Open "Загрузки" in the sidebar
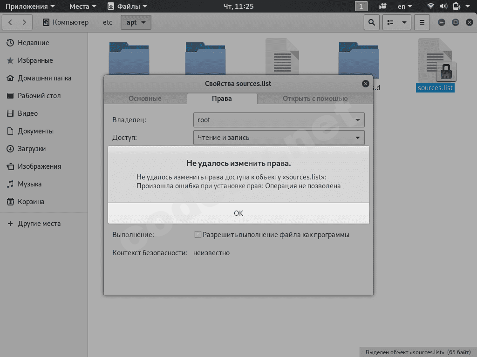The image size is (477, 357). [32, 149]
